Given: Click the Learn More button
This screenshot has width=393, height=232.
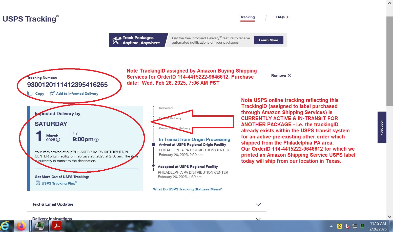Looking at the screenshot, I should click(268, 40).
